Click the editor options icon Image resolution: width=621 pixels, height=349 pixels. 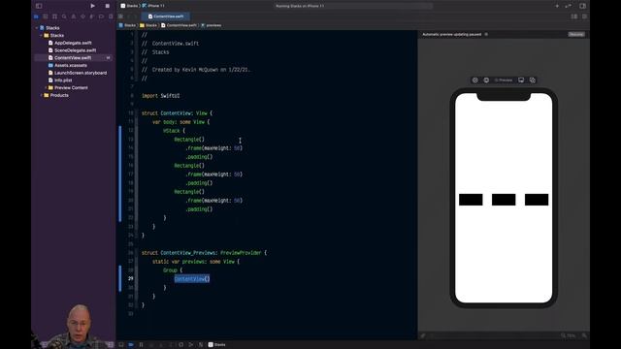[x=573, y=16]
